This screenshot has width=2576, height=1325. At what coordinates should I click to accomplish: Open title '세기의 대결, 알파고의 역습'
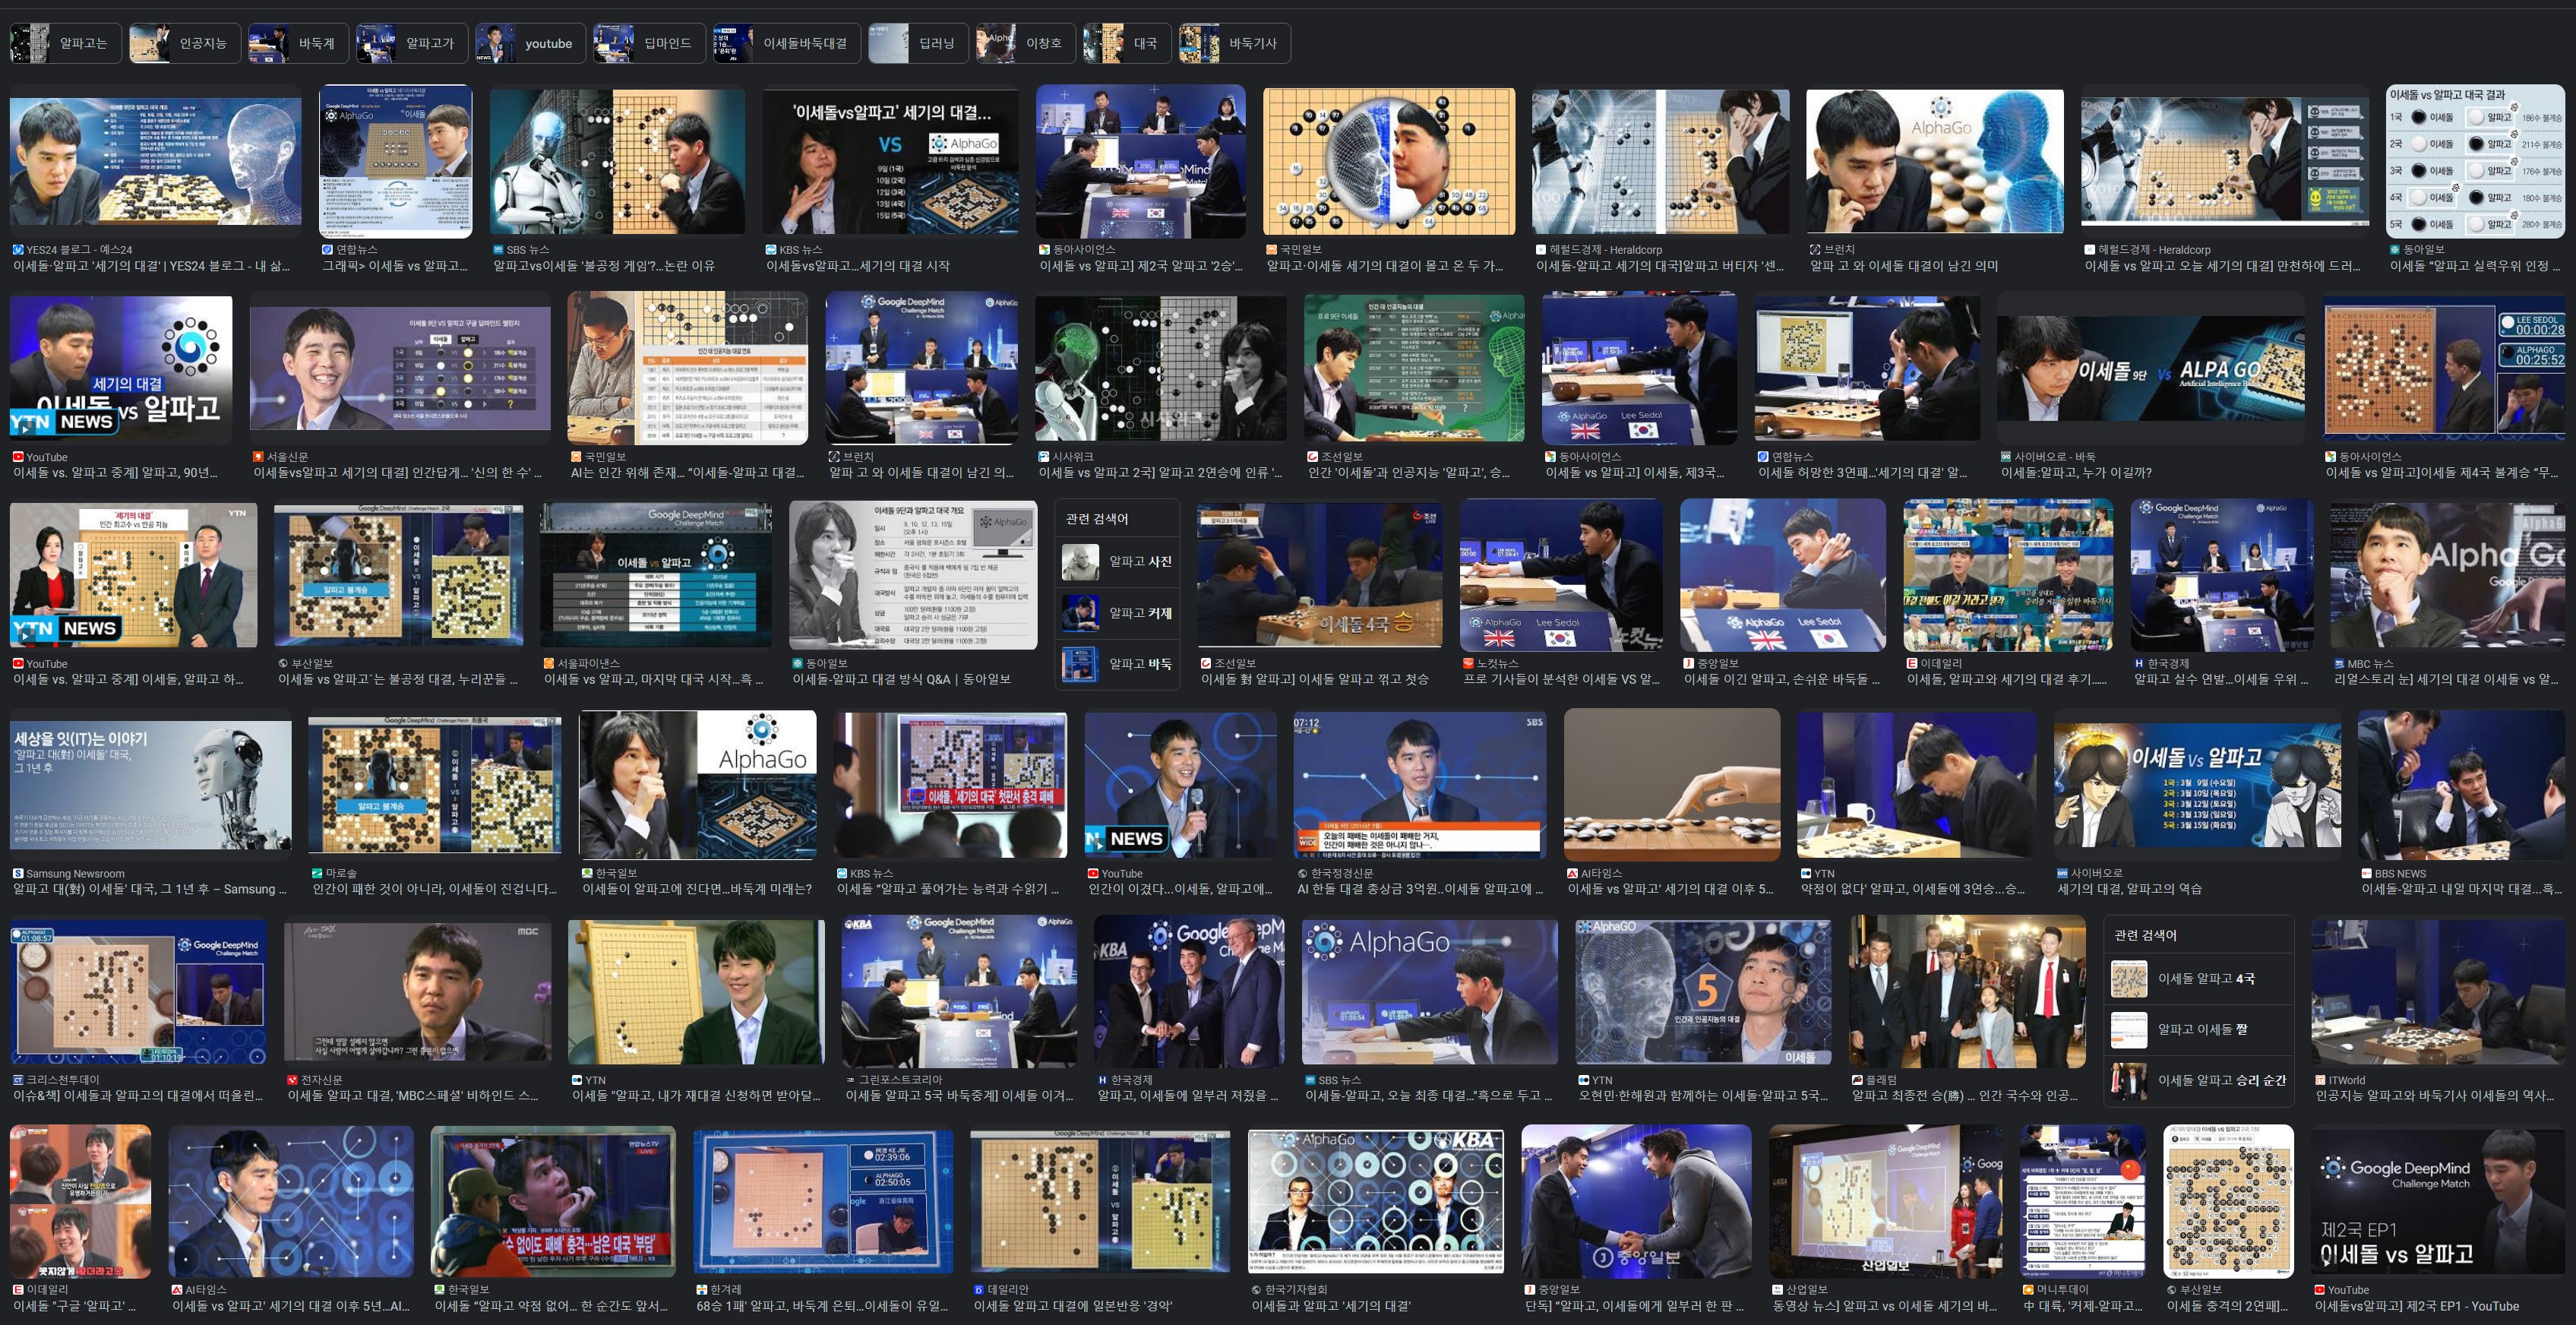(2129, 889)
